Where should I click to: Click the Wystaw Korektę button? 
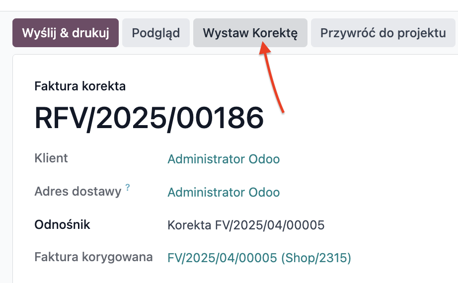(250, 33)
